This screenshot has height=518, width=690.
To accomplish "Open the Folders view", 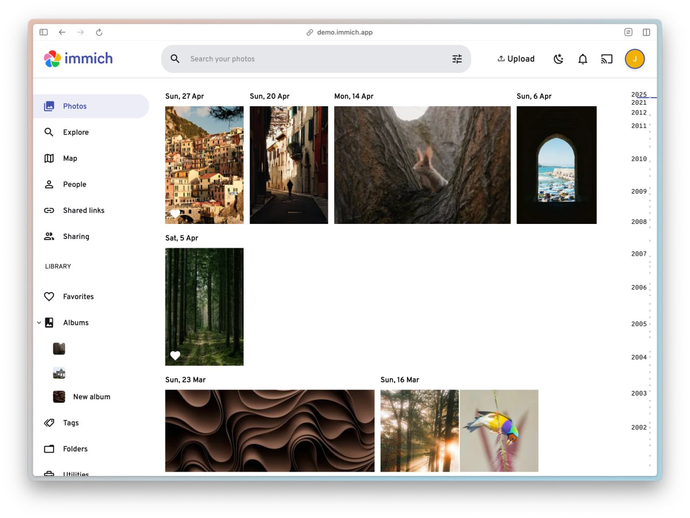I will [x=75, y=448].
